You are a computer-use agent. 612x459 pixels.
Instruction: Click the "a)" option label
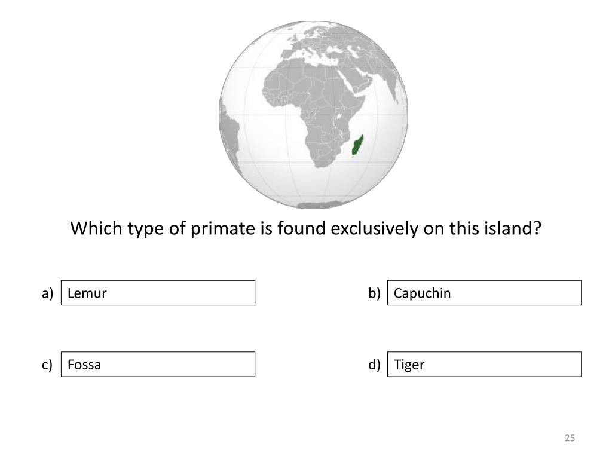[x=47, y=293]
